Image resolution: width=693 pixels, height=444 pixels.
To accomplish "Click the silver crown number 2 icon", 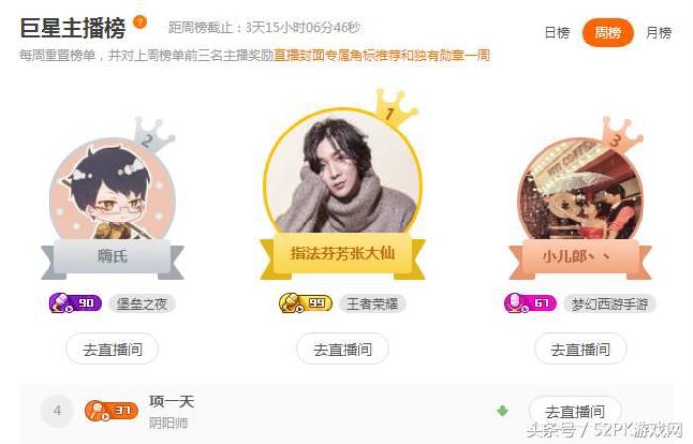I will tap(152, 134).
